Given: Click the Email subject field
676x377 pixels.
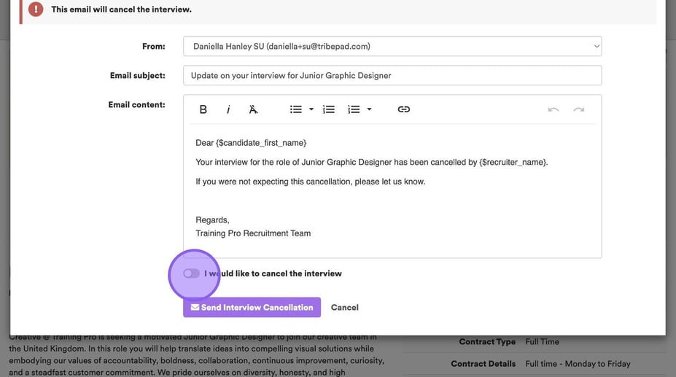Looking at the screenshot, I should coord(392,75).
